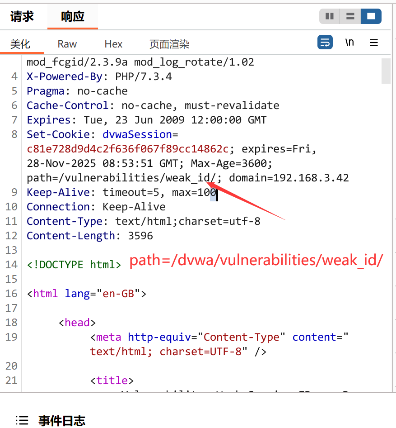396x428 pixels.
Task: Toggle showing non-printable \n characters
Action: tap(349, 43)
